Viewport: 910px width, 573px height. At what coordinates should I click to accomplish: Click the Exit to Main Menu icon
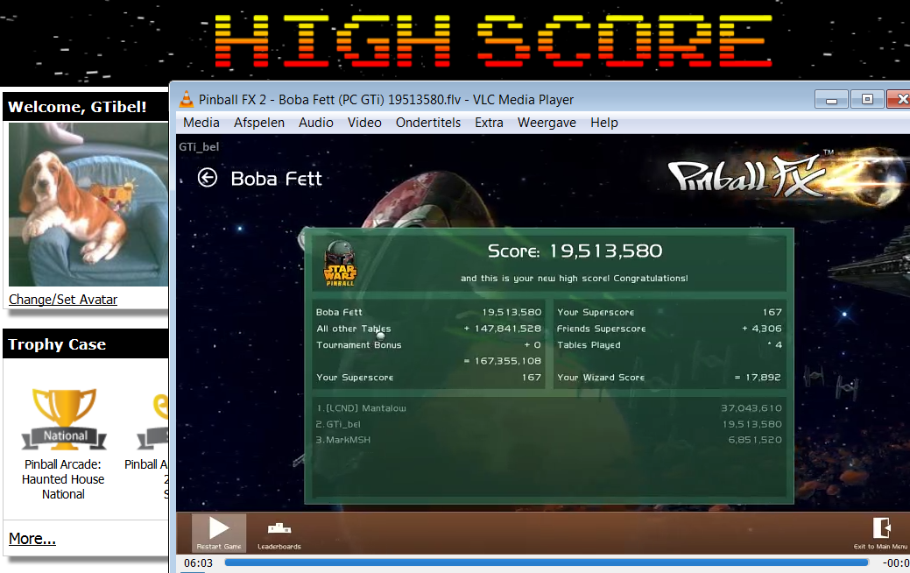882,528
